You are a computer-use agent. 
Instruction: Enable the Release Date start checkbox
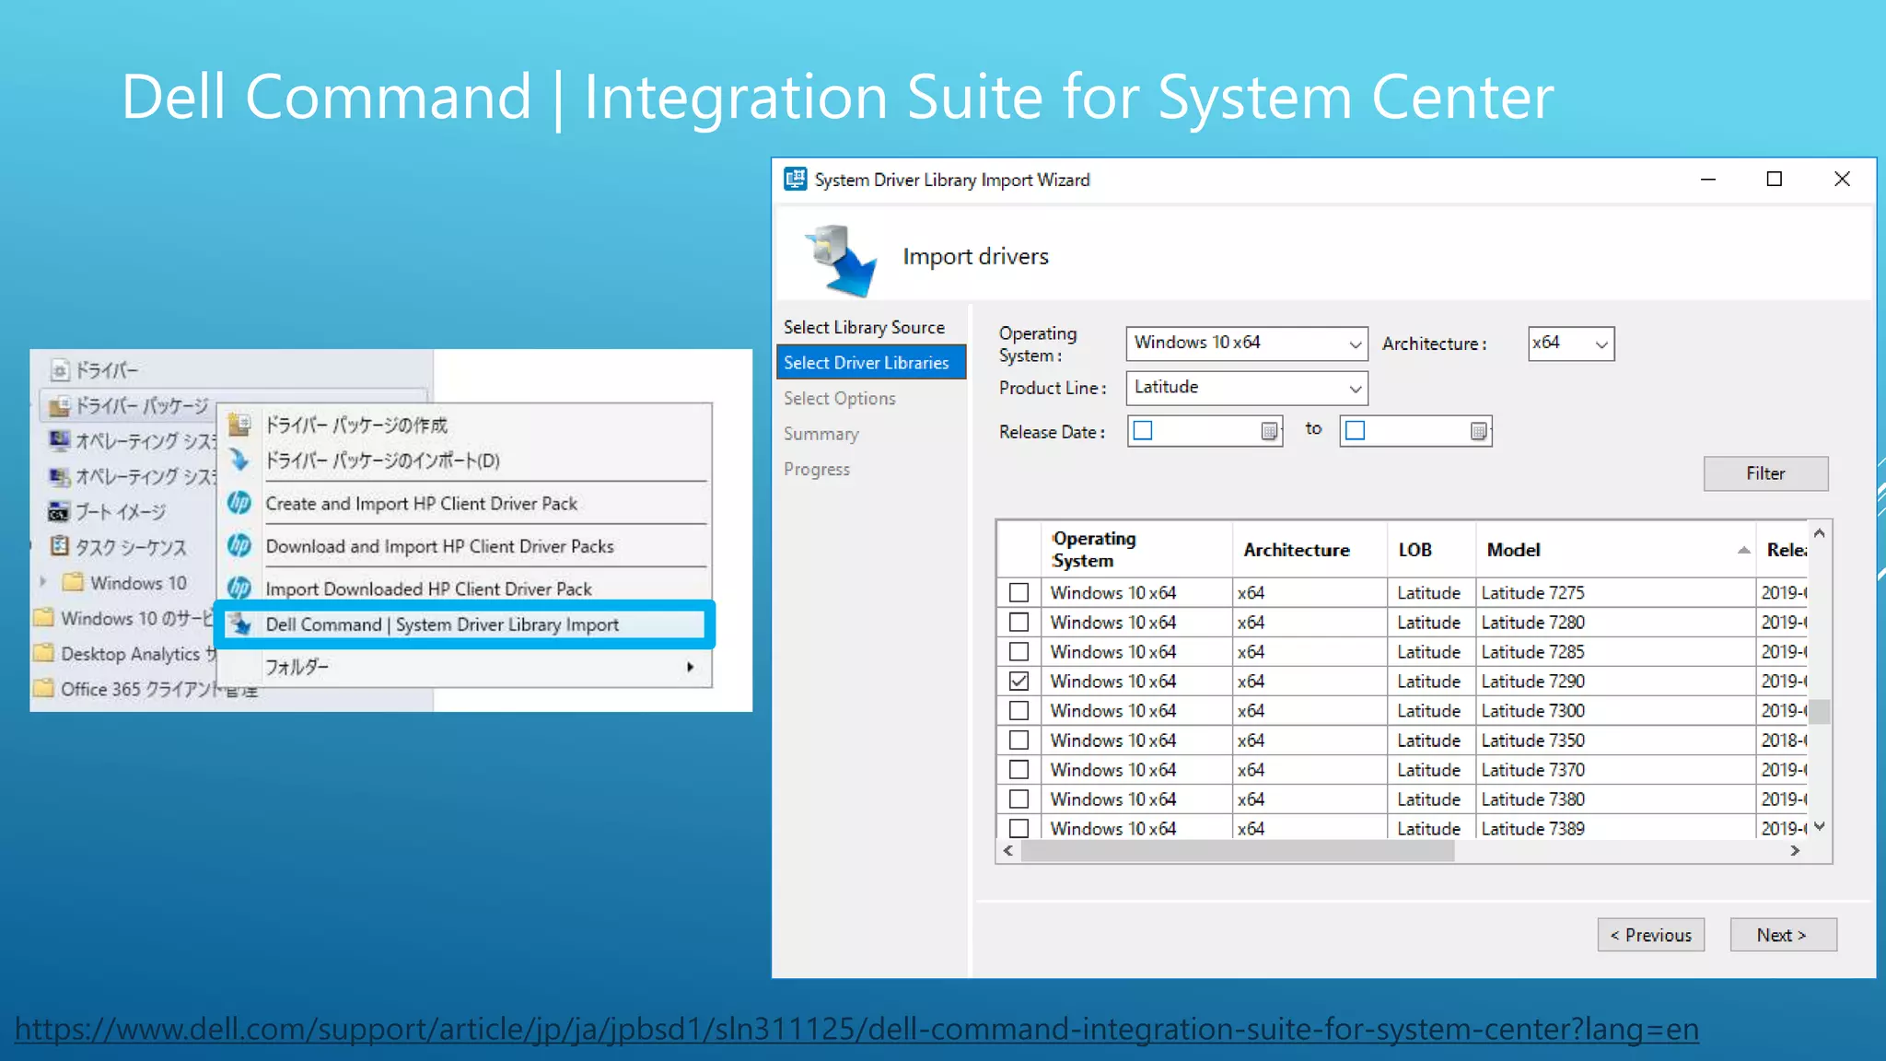pyautogui.click(x=1143, y=430)
